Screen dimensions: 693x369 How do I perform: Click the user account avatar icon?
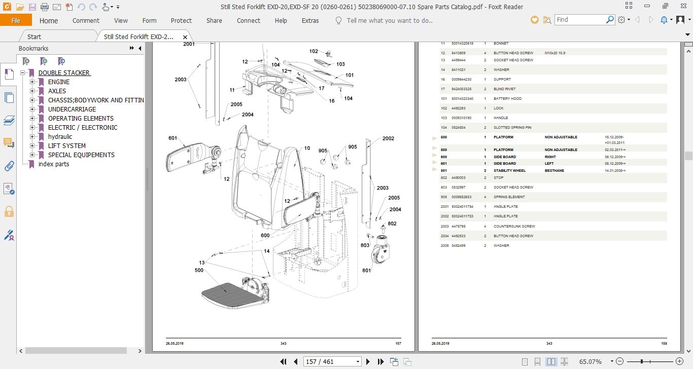681,20
